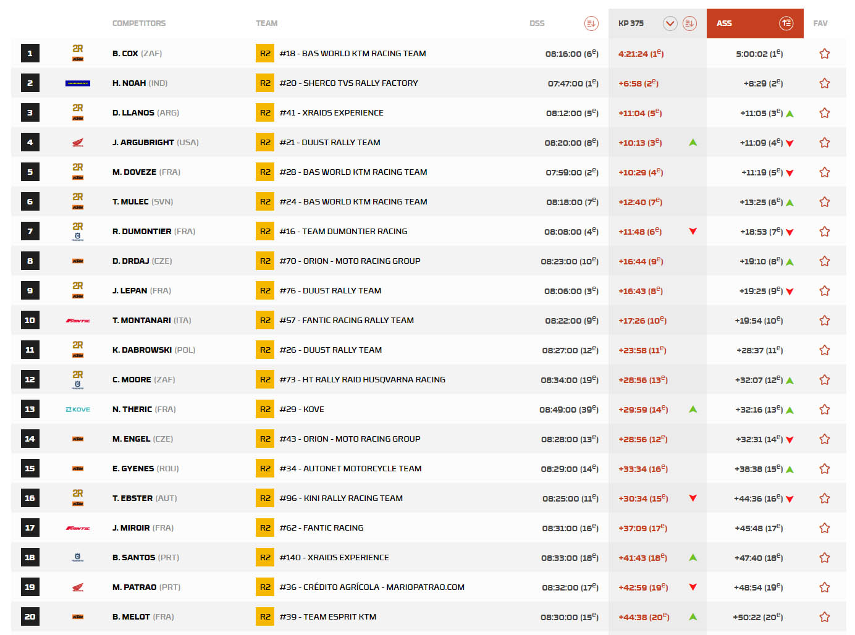Screen dimensions: 855x635
Task: Click the Husqvarna logo beside B. Santos
Action: coord(78,557)
